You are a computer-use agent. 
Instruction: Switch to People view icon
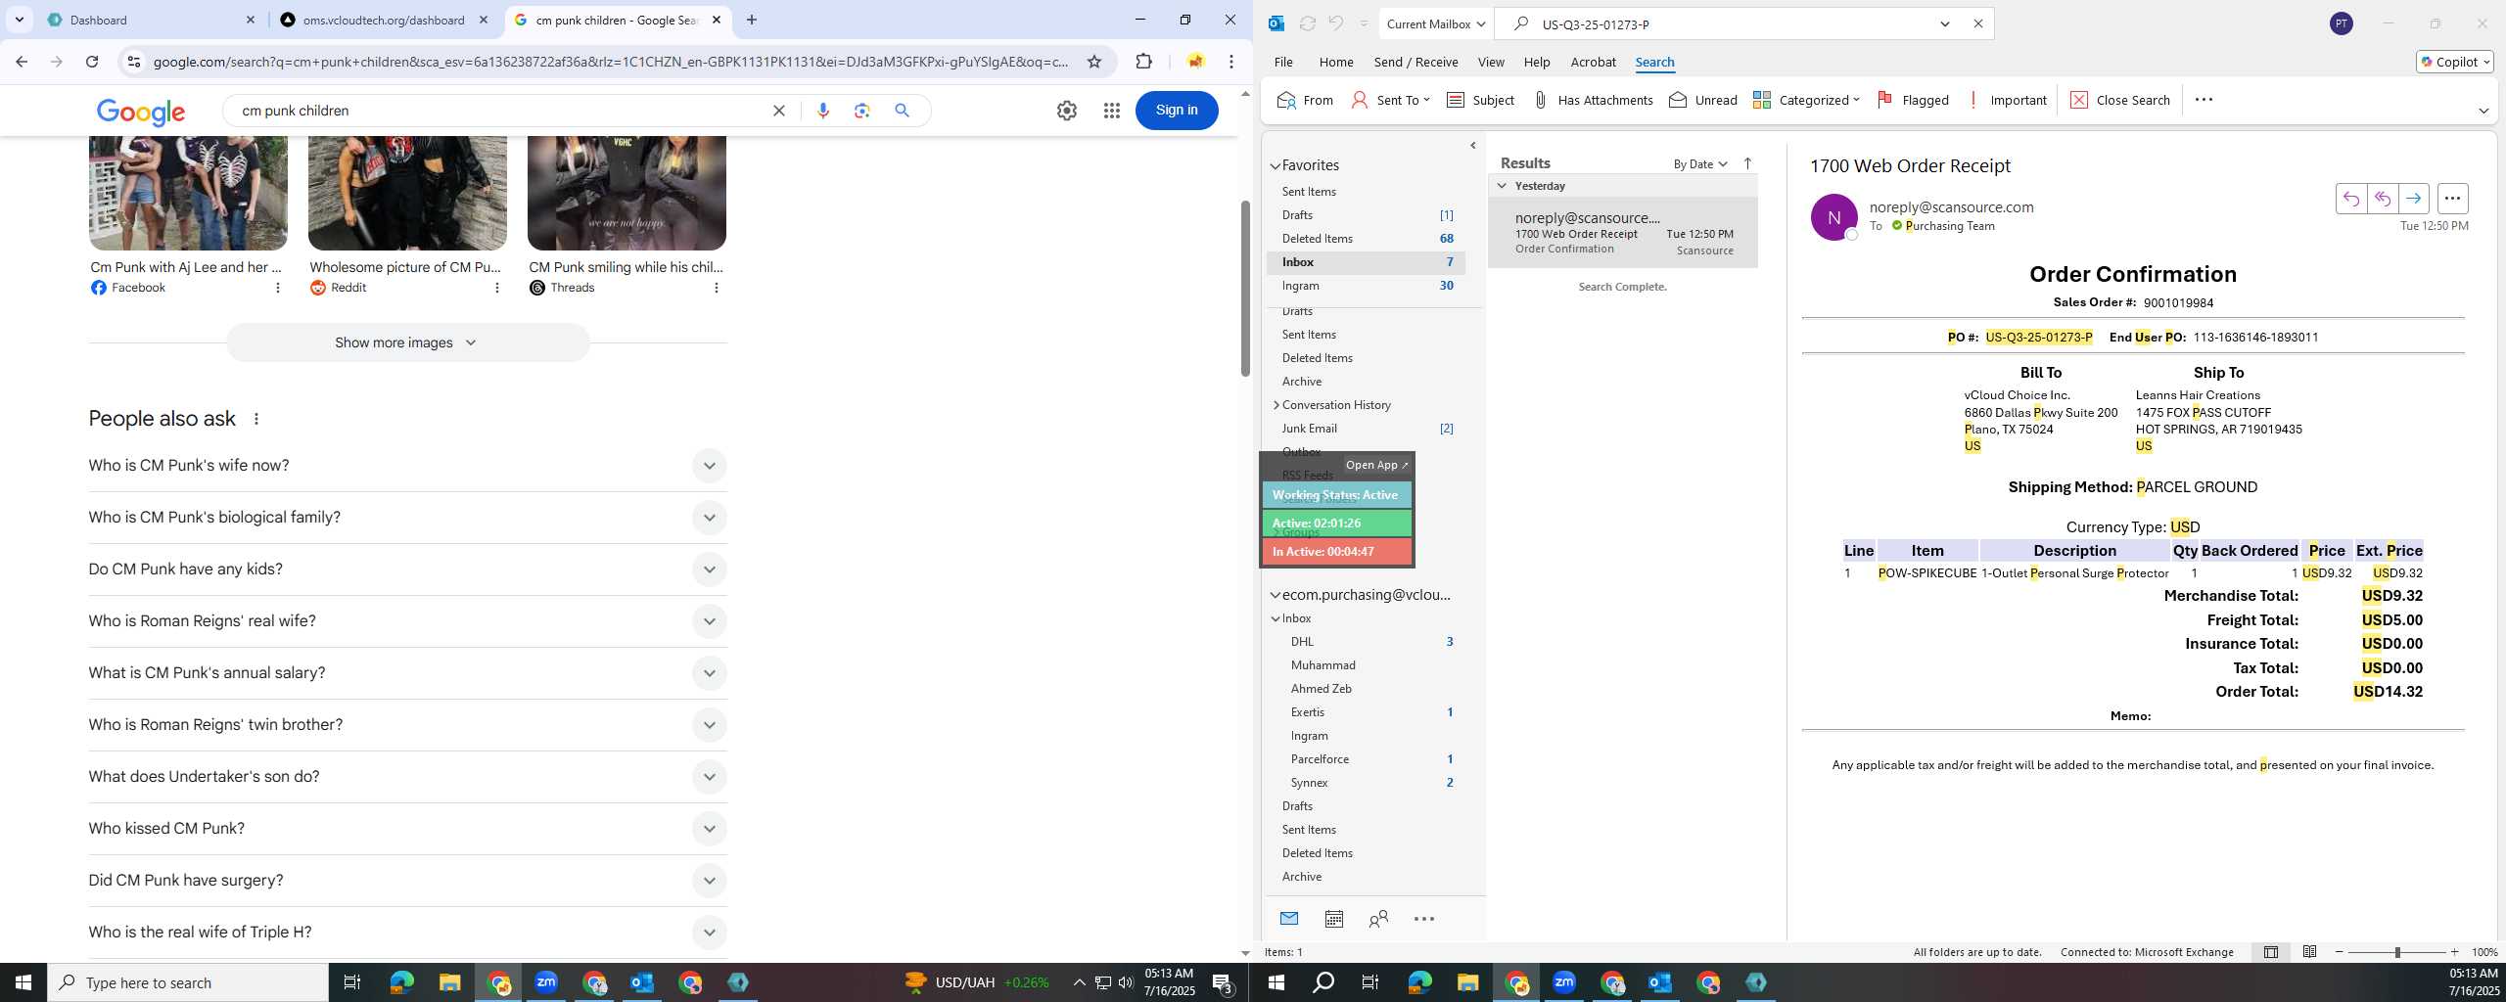point(1378,919)
